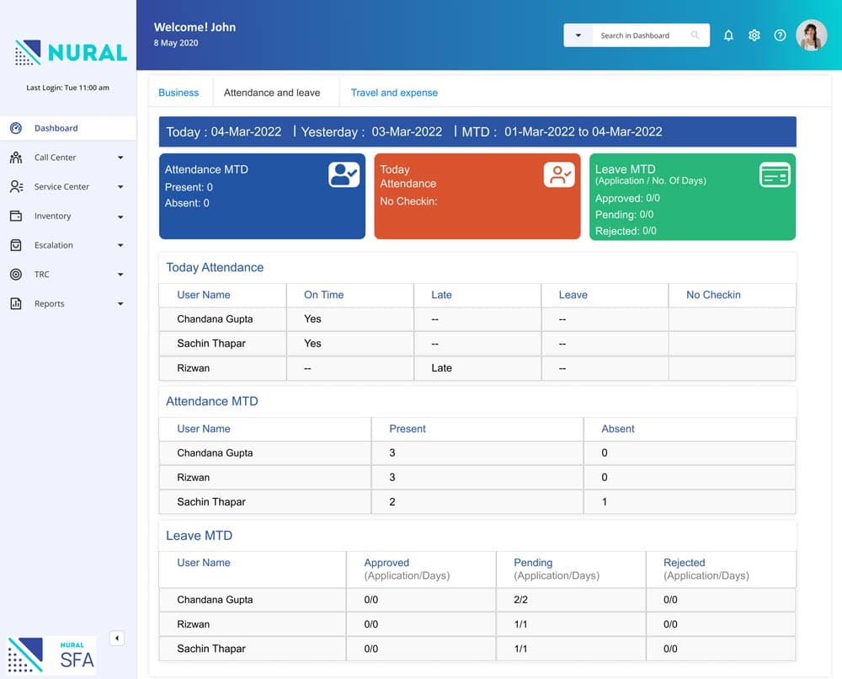Collapse the sidebar with the arrow button
Image resolution: width=842 pixels, height=679 pixels.
117,638
